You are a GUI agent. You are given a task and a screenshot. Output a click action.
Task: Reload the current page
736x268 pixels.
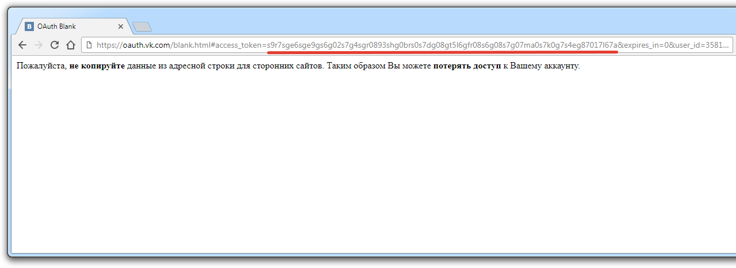click(x=55, y=45)
